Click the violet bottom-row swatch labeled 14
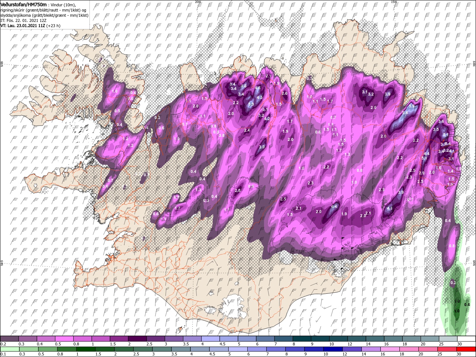Viewport: 476px width, 357px height. (x=371, y=349)
